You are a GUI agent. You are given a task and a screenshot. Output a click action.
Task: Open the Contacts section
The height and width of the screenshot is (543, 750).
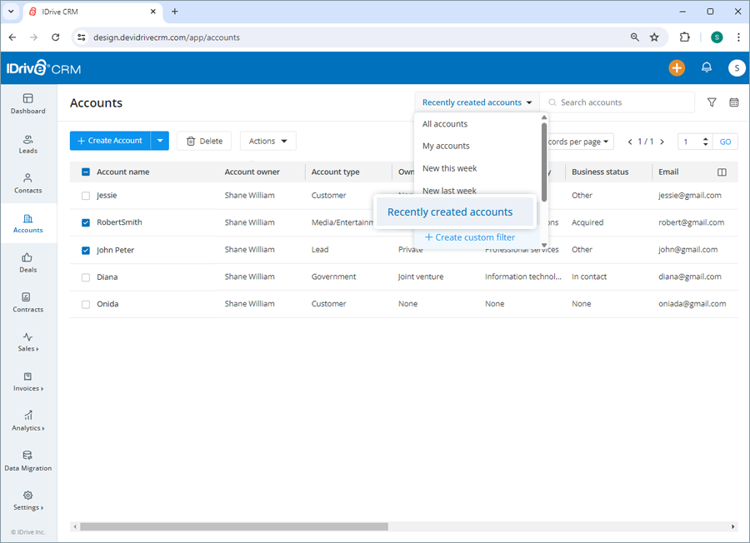click(x=27, y=184)
